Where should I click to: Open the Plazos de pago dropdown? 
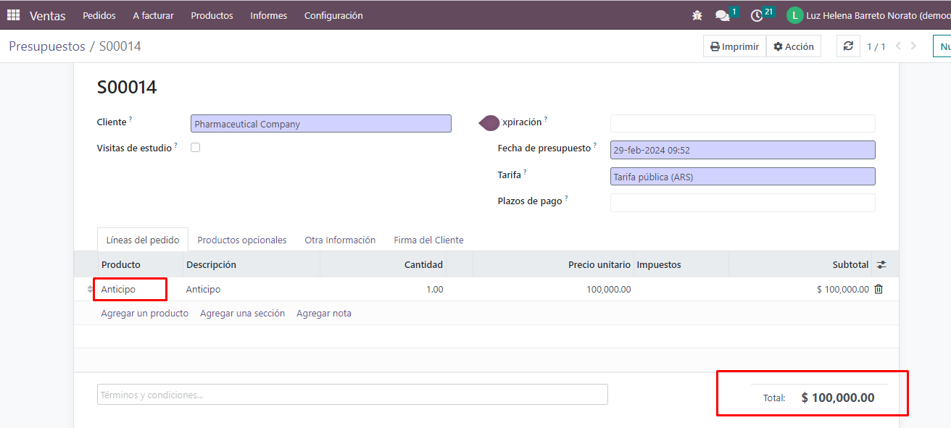click(742, 203)
